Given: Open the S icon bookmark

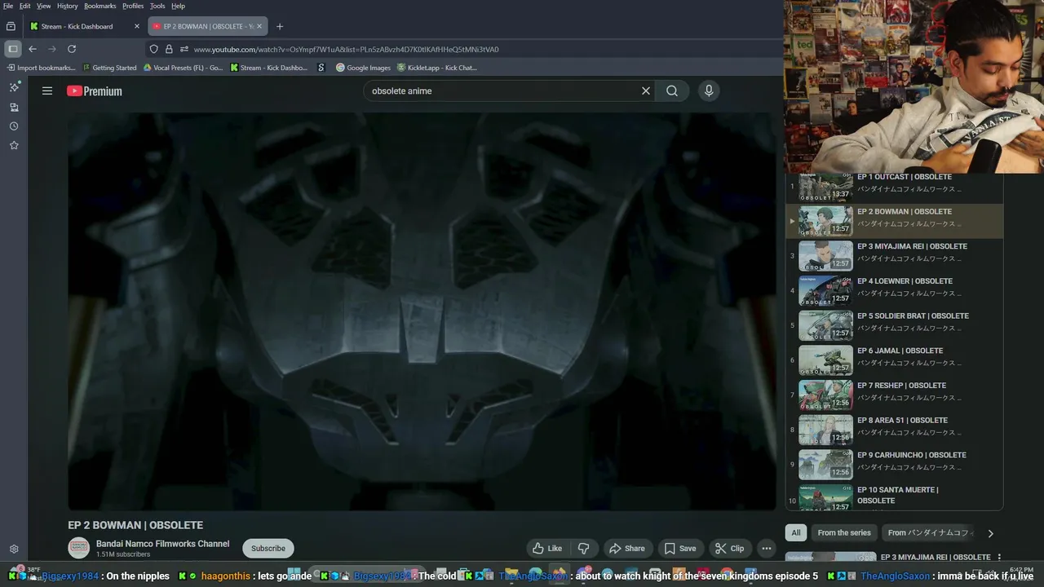Looking at the screenshot, I should coord(321,68).
